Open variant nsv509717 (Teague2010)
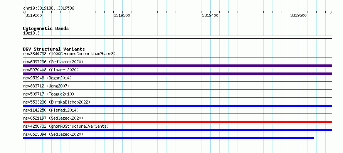 click(49, 94)
